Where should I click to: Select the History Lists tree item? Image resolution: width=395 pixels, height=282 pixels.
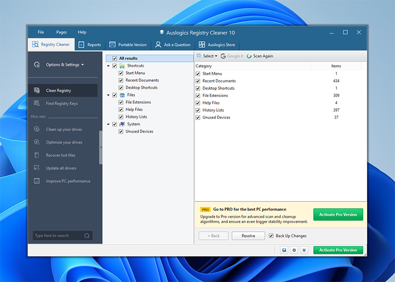[x=136, y=117]
